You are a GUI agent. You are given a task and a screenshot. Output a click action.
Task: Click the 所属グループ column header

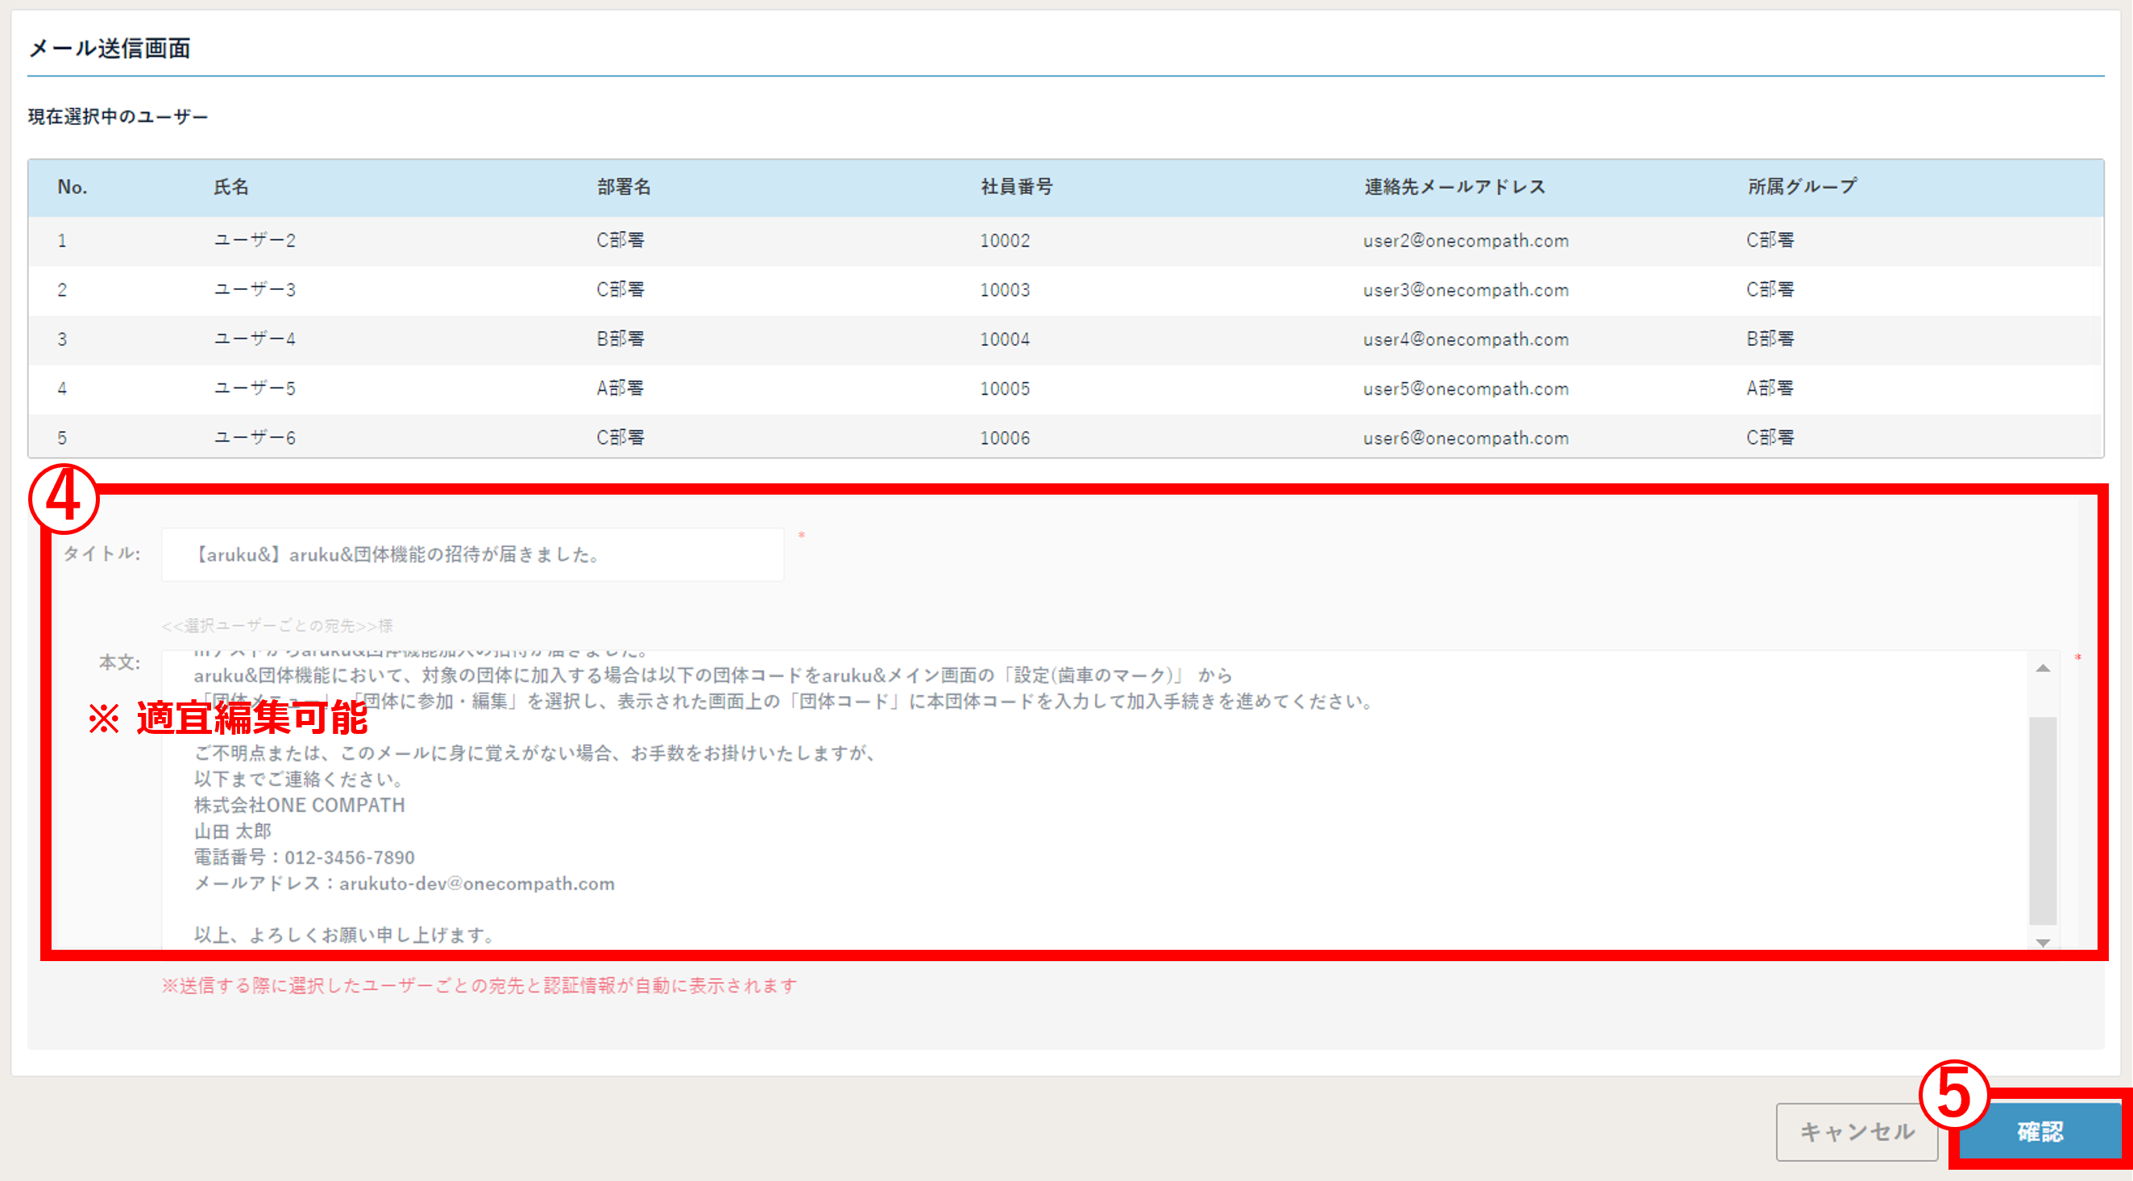pos(1802,187)
